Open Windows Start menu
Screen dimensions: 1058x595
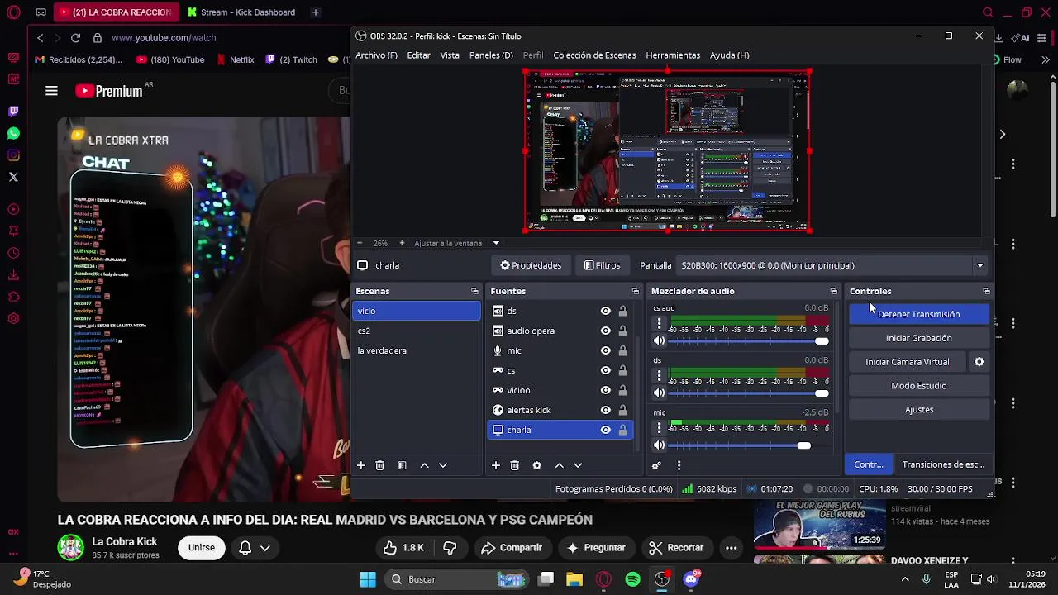pyautogui.click(x=368, y=579)
